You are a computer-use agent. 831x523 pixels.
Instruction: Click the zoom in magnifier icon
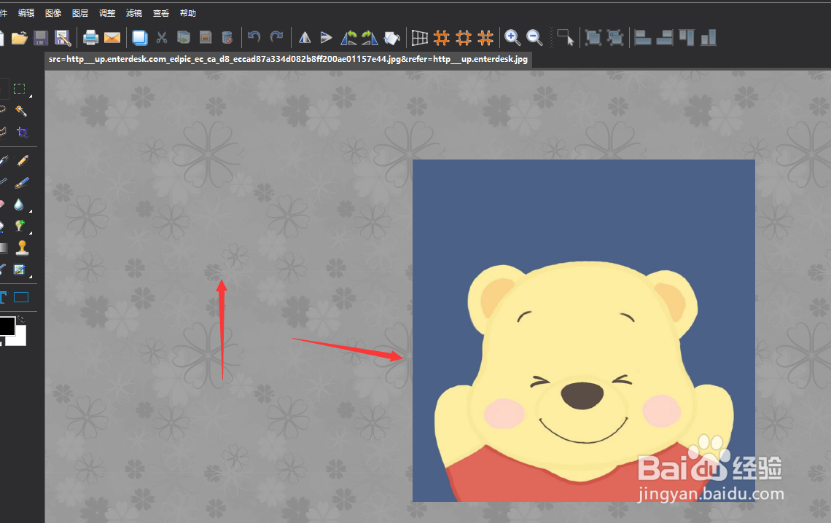[x=512, y=38]
